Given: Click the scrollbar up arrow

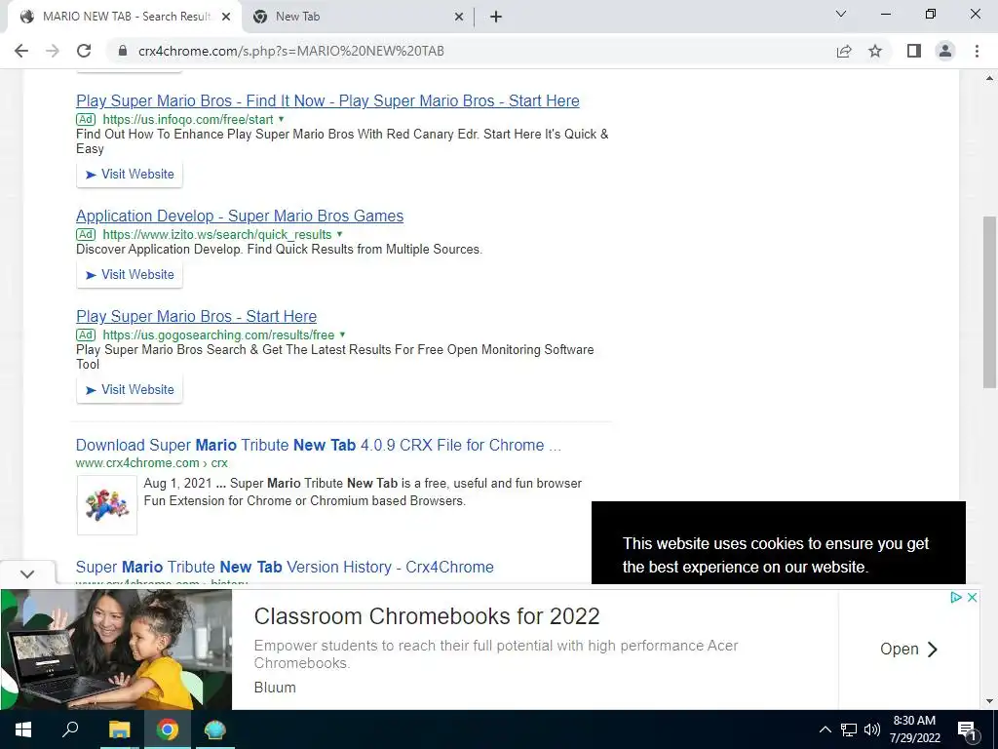Looking at the screenshot, I should click(x=989, y=78).
